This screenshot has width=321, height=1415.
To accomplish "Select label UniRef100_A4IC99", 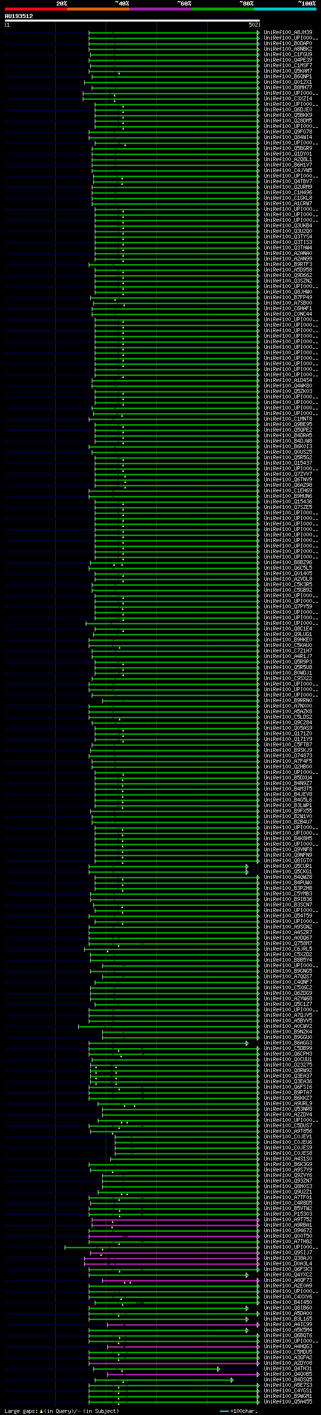I will tap(288, 1324).
